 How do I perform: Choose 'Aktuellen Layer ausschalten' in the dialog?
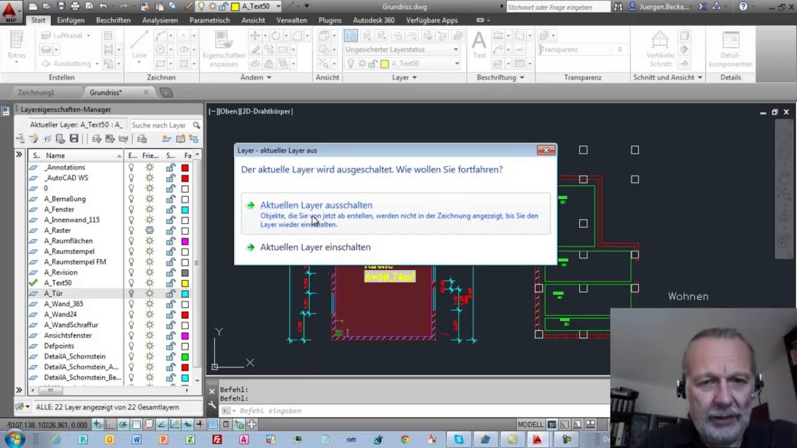396,215
